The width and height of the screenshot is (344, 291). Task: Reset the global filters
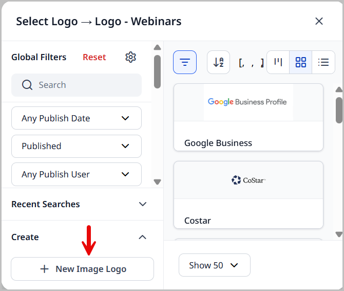[94, 57]
